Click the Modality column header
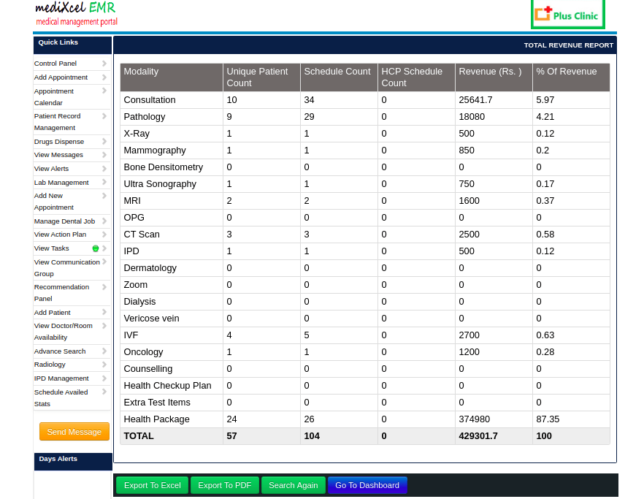This screenshot has height=499, width=644. click(172, 77)
